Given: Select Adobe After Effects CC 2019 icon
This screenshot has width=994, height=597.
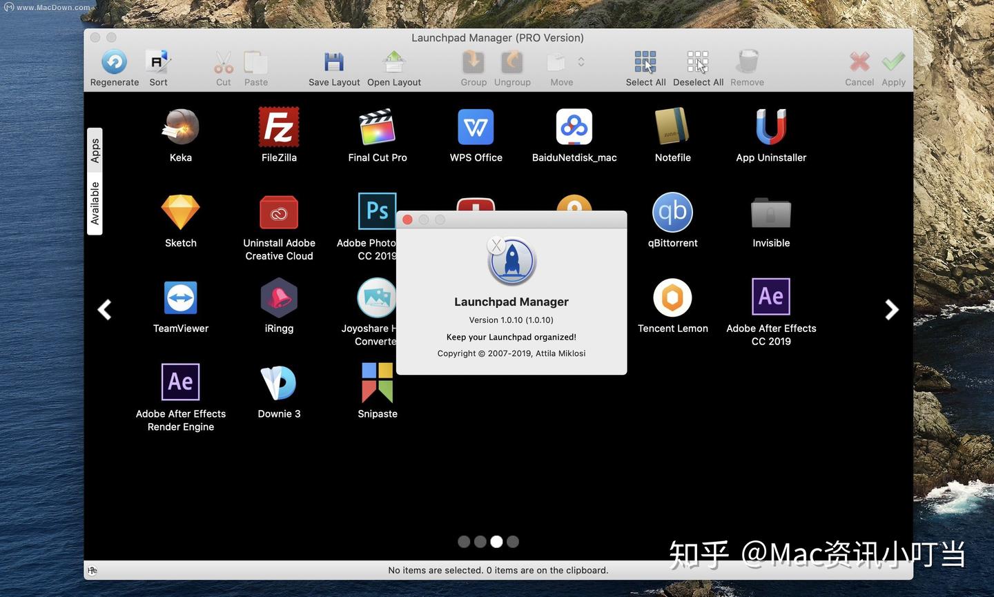Looking at the screenshot, I should 771,297.
